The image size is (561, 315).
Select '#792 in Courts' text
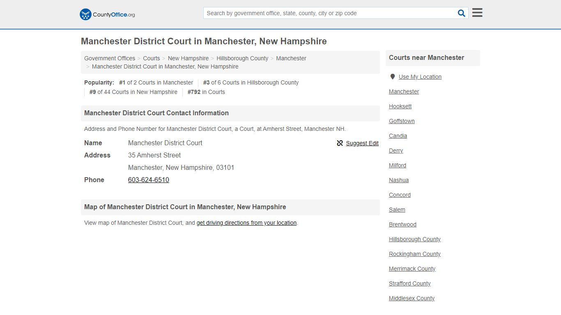(206, 92)
